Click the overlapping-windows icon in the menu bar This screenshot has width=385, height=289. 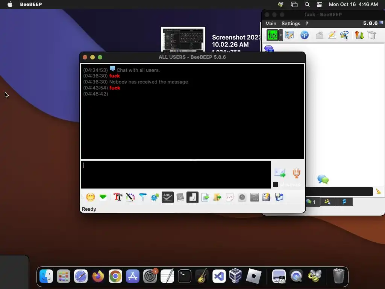pos(294,4)
